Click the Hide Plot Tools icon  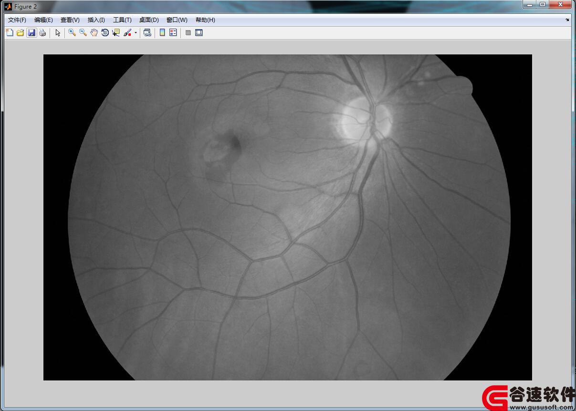(x=188, y=32)
